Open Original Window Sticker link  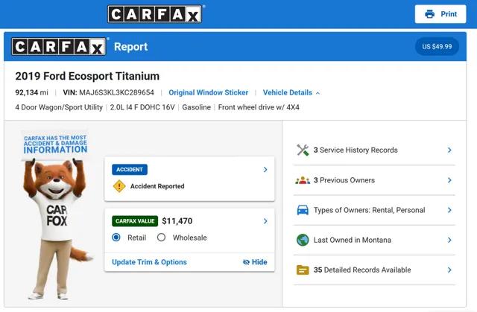[x=209, y=92]
